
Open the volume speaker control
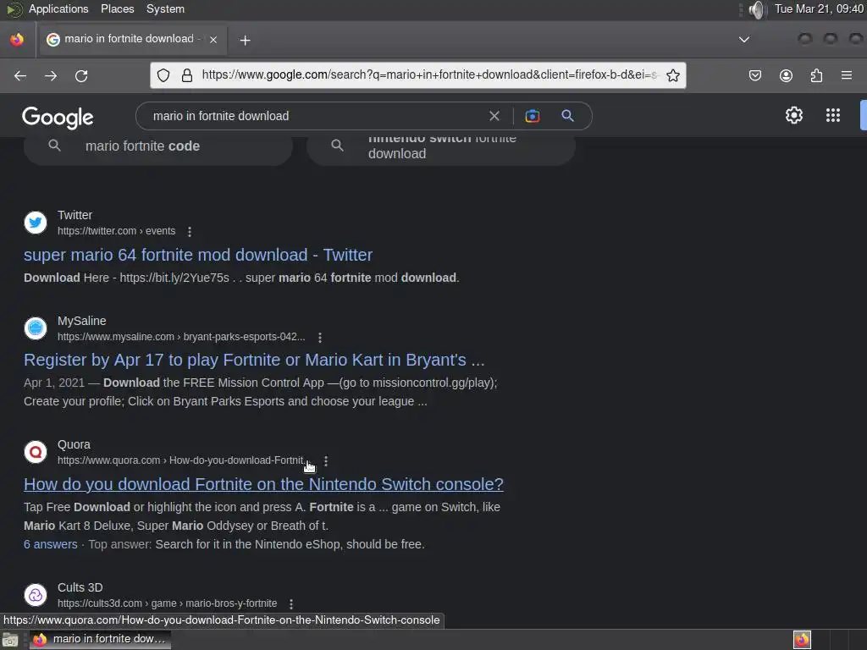click(757, 9)
